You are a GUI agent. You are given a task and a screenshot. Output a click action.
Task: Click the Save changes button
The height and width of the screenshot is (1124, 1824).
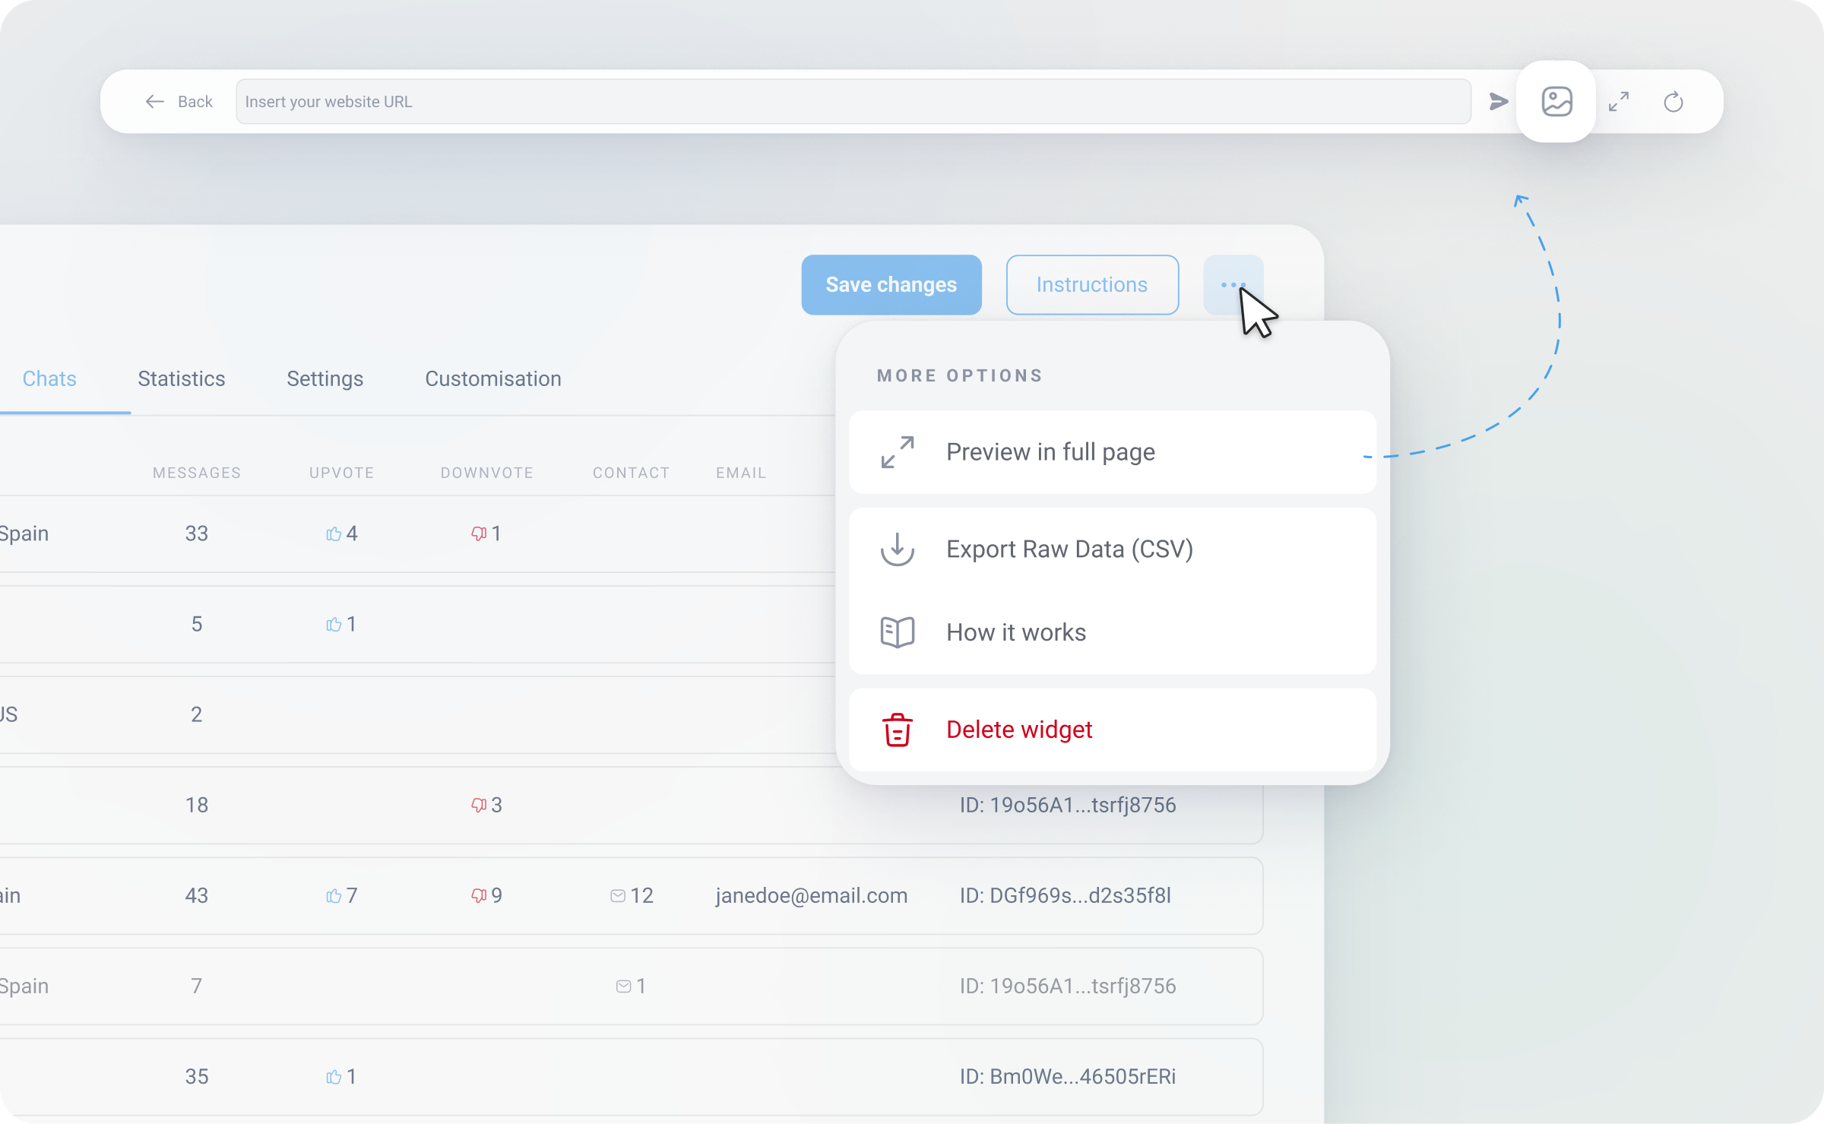pos(891,285)
